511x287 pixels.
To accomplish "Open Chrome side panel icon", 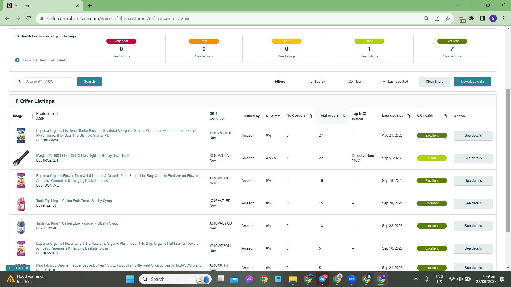I will pyautogui.click(x=482, y=18).
